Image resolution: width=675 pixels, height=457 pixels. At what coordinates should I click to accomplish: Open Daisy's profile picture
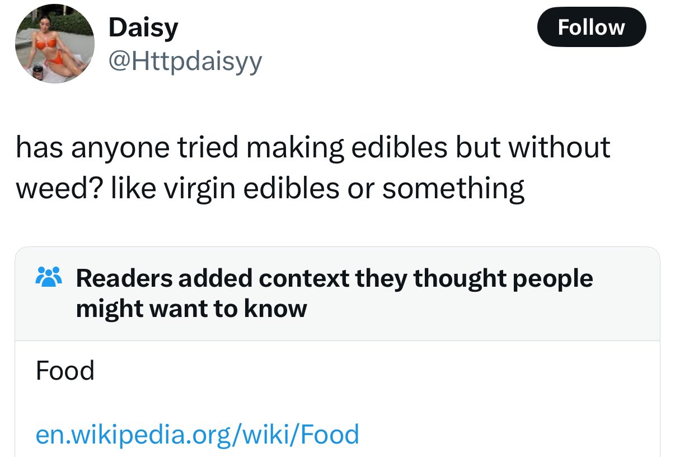[x=54, y=44]
